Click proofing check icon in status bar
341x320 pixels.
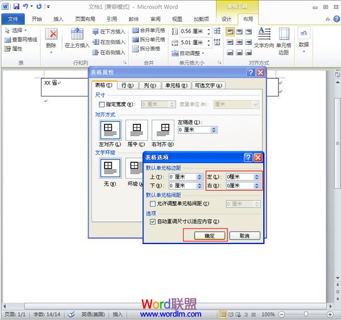coord(71,314)
